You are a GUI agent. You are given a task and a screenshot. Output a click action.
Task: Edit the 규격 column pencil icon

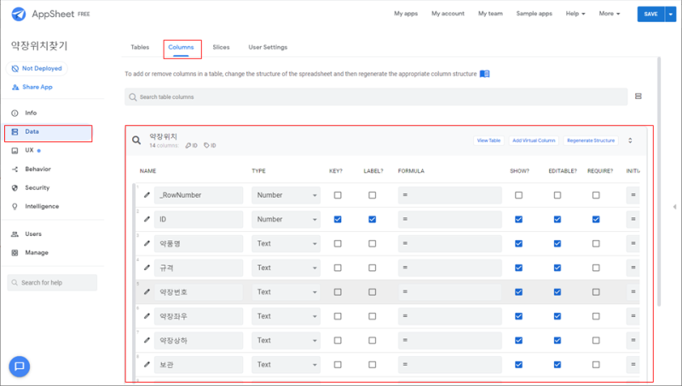click(x=147, y=268)
